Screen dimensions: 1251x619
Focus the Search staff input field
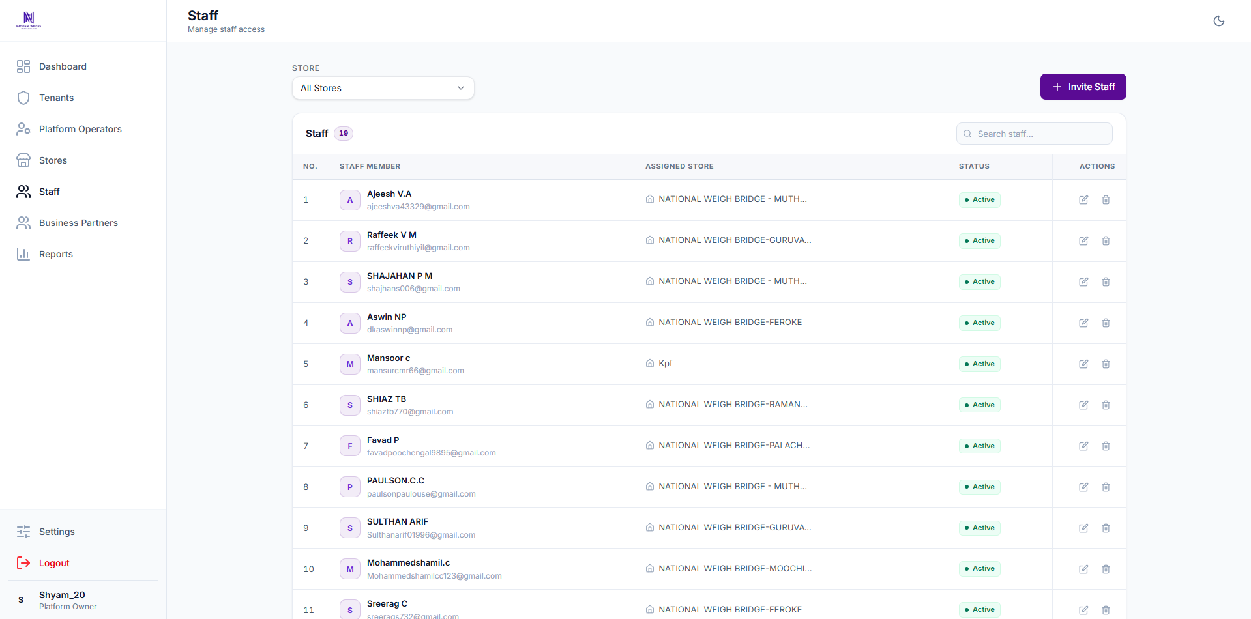(1034, 134)
